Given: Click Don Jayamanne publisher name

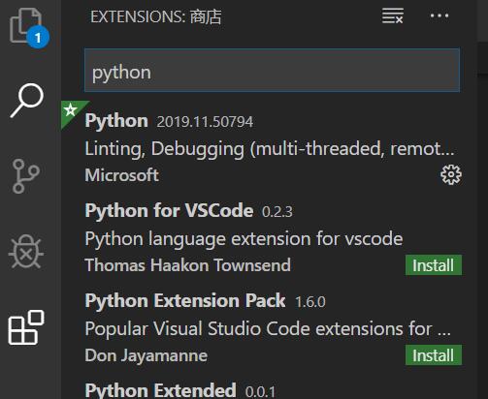Looking at the screenshot, I should [146, 355].
